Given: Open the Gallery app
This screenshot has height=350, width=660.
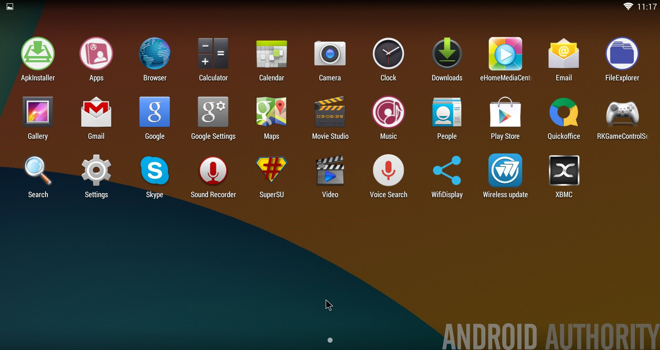Looking at the screenshot, I should pyautogui.click(x=38, y=112).
